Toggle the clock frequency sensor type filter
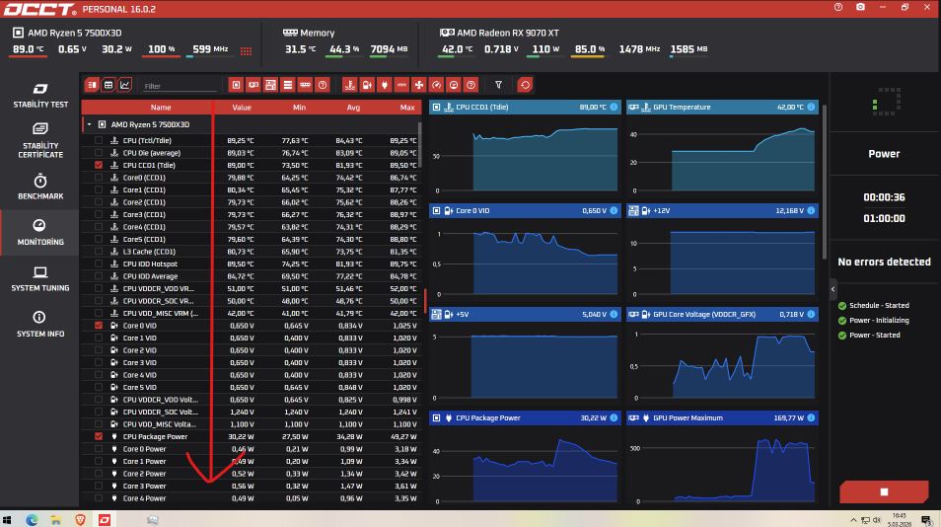The image size is (941, 527). click(x=454, y=85)
